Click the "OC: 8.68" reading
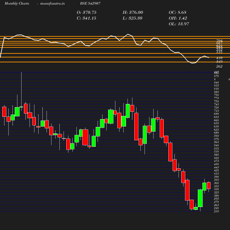 click(x=178, y=12)
